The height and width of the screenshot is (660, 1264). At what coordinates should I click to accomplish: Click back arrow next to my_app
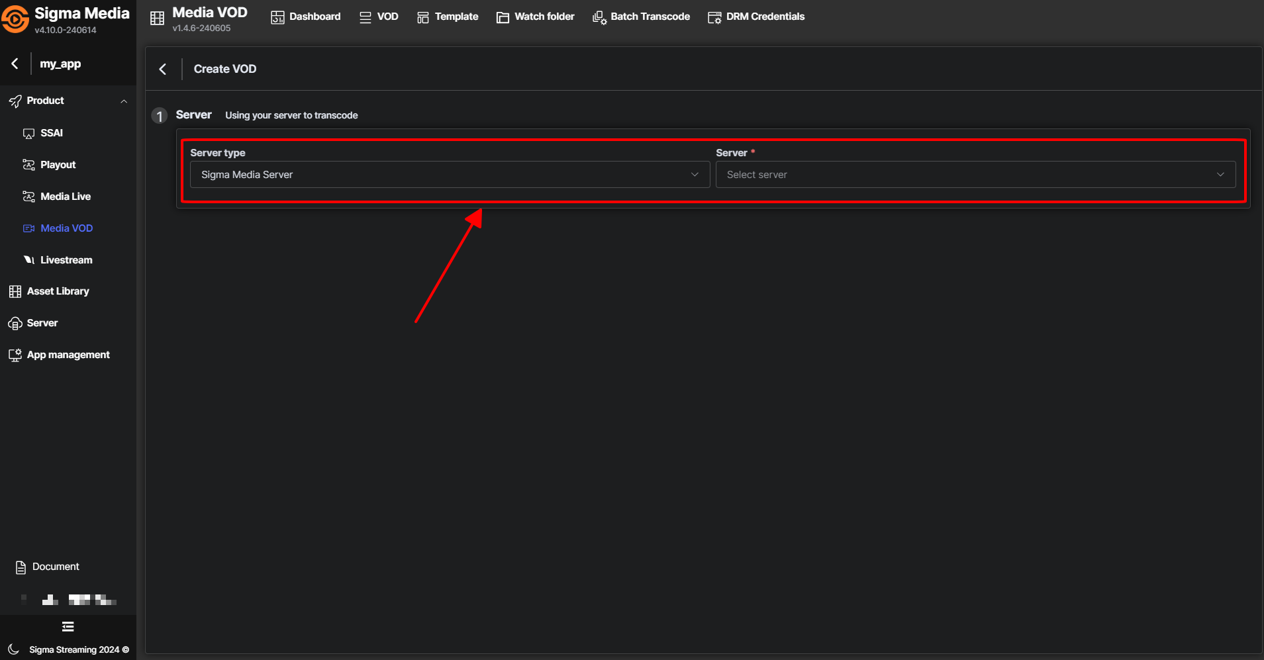click(x=15, y=64)
